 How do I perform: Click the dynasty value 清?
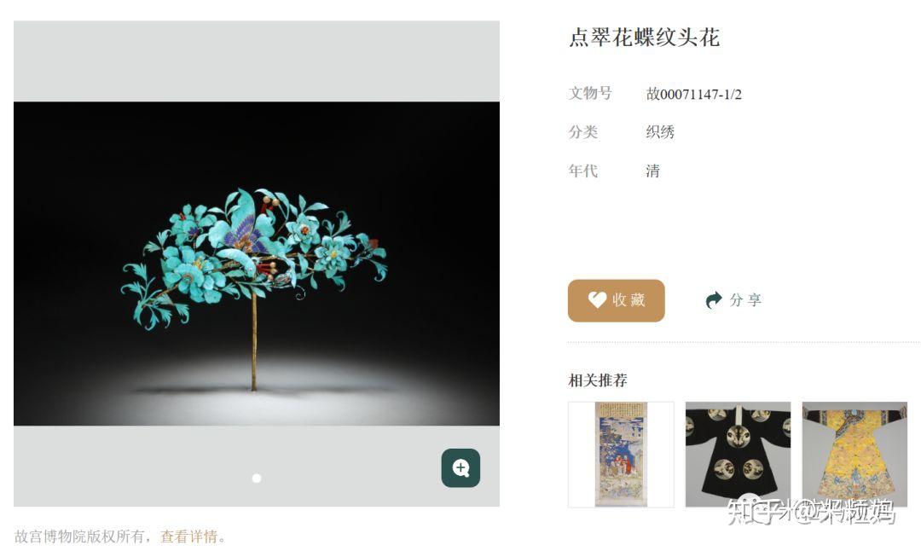(652, 171)
